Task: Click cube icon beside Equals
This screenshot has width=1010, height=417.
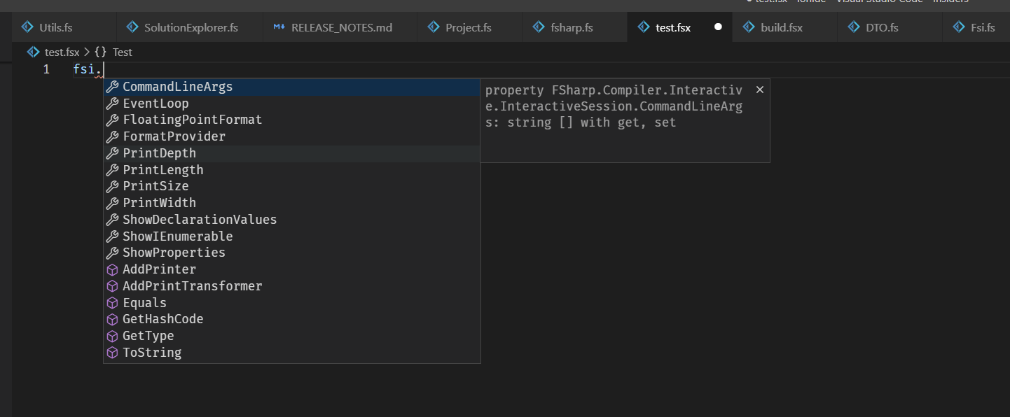Action: pos(112,303)
